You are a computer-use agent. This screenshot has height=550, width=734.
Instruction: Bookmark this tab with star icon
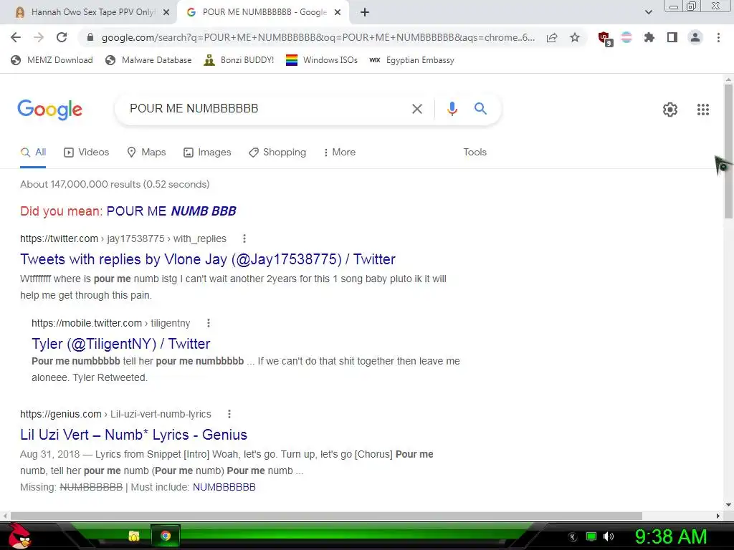[575, 37]
